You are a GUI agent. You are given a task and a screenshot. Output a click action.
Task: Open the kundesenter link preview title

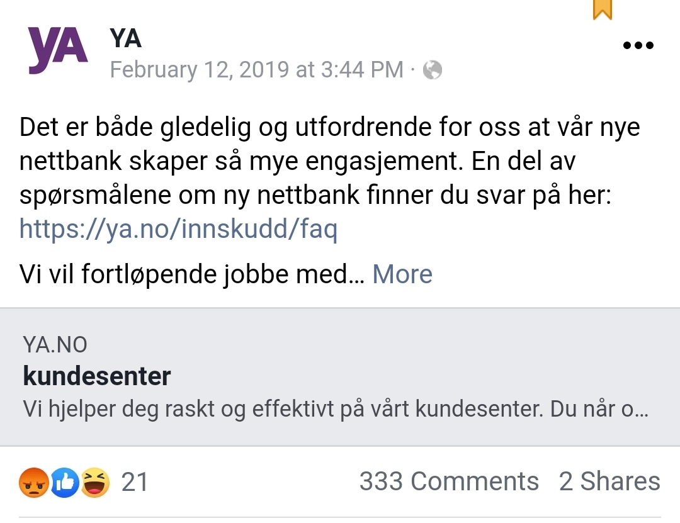97,376
